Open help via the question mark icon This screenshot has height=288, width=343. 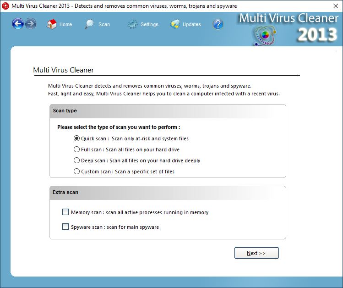click(x=218, y=24)
